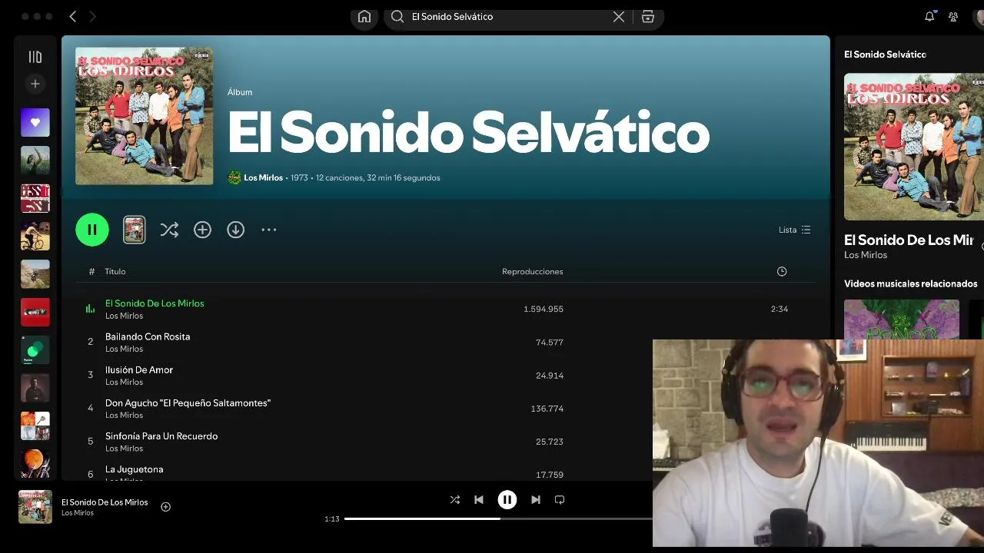Pause playback in the player bar

click(507, 499)
